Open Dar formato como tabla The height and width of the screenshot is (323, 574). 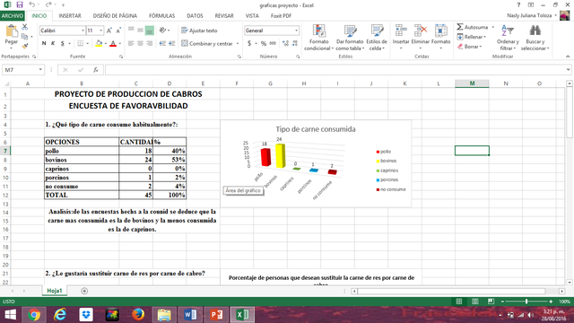[x=350, y=38]
